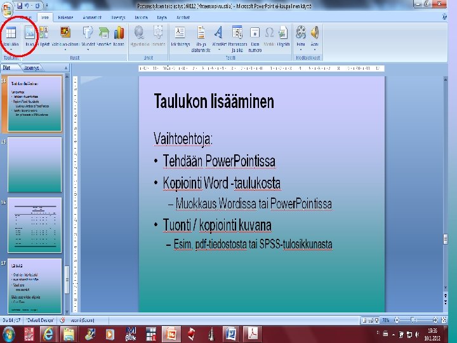This screenshot has height=343, width=457.
Task: Switch to the Jäsennys outline tab
Action: 31,68
